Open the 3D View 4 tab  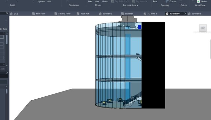[x=152, y=13]
